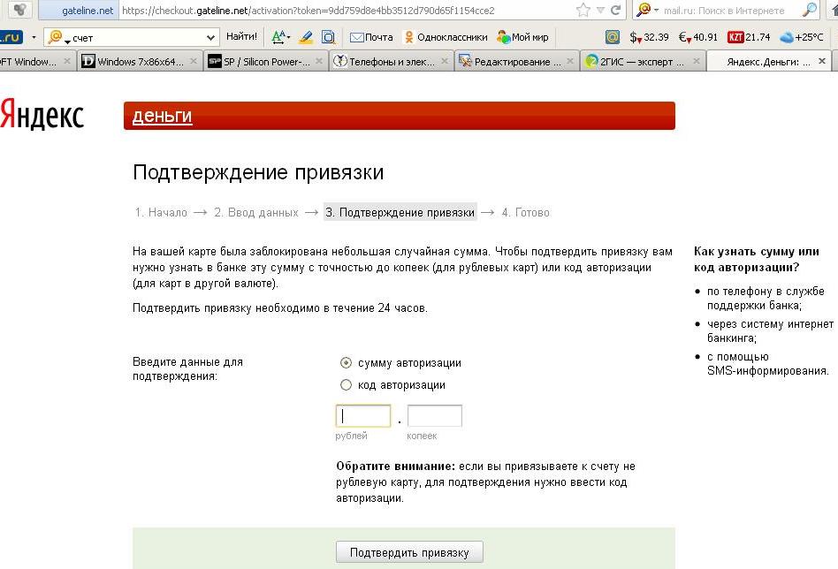Click step '4. Готово' in the progress trail
838x569 pixels.
(x=525, y=213)
